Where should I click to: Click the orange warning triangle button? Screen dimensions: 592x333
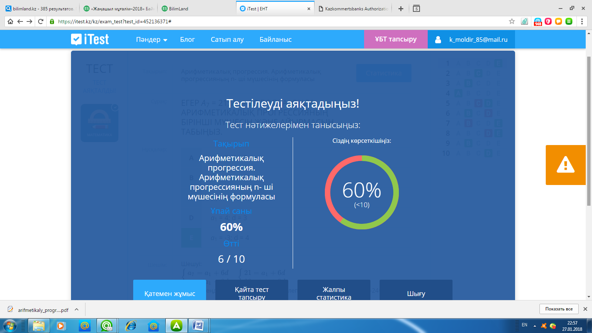[566, 165]
